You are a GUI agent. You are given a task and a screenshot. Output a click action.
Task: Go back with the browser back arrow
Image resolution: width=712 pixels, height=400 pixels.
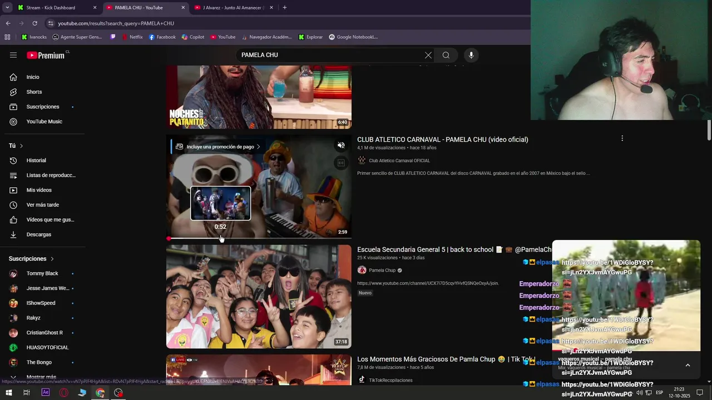(x=8, y=23)
